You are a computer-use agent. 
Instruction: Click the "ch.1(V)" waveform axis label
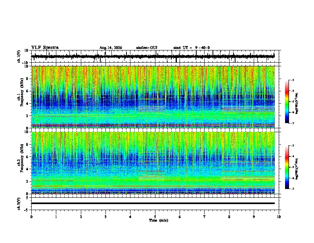(x=19, y=56)
